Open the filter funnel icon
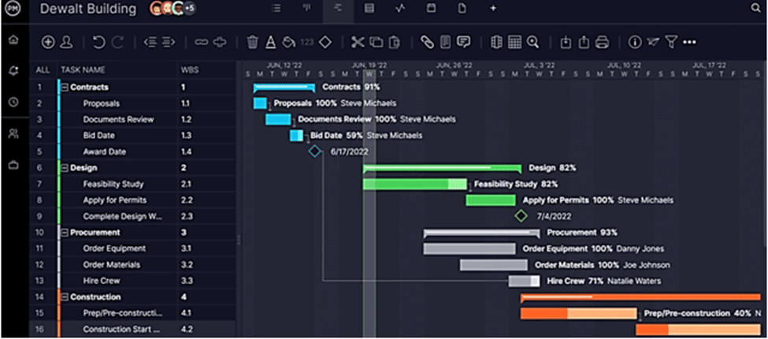Screen dimensions: 768x339 671,42
